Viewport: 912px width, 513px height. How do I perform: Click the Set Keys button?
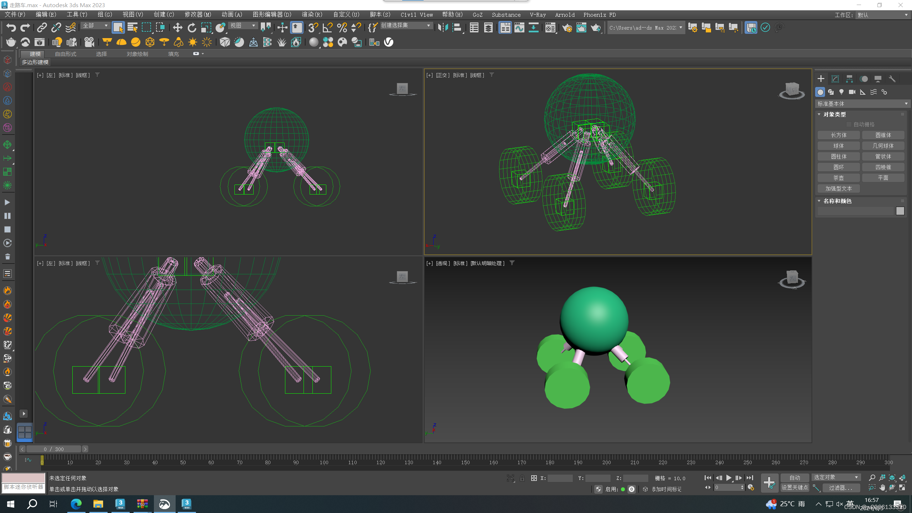pyautogui.click(x=794, y=487)
